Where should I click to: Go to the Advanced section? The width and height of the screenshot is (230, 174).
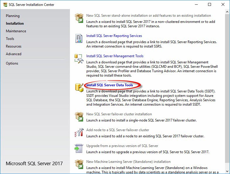[x=13, y=54]
